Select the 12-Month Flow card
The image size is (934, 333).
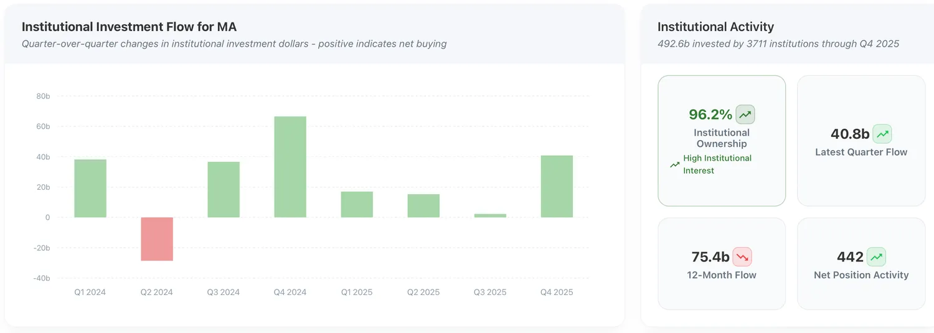coord(722,263)
